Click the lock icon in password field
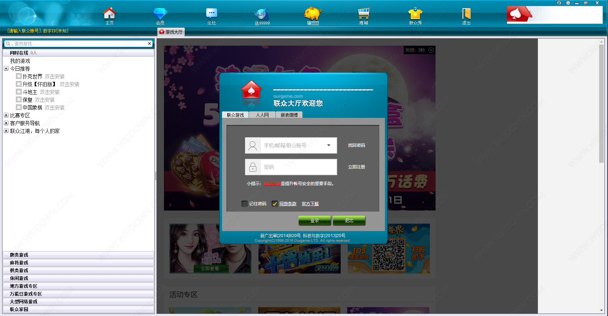This screenshot has width=608, height=316. click(x=252, y=167)
